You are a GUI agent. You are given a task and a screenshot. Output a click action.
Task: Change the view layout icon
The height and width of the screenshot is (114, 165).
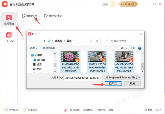[122, 48]
